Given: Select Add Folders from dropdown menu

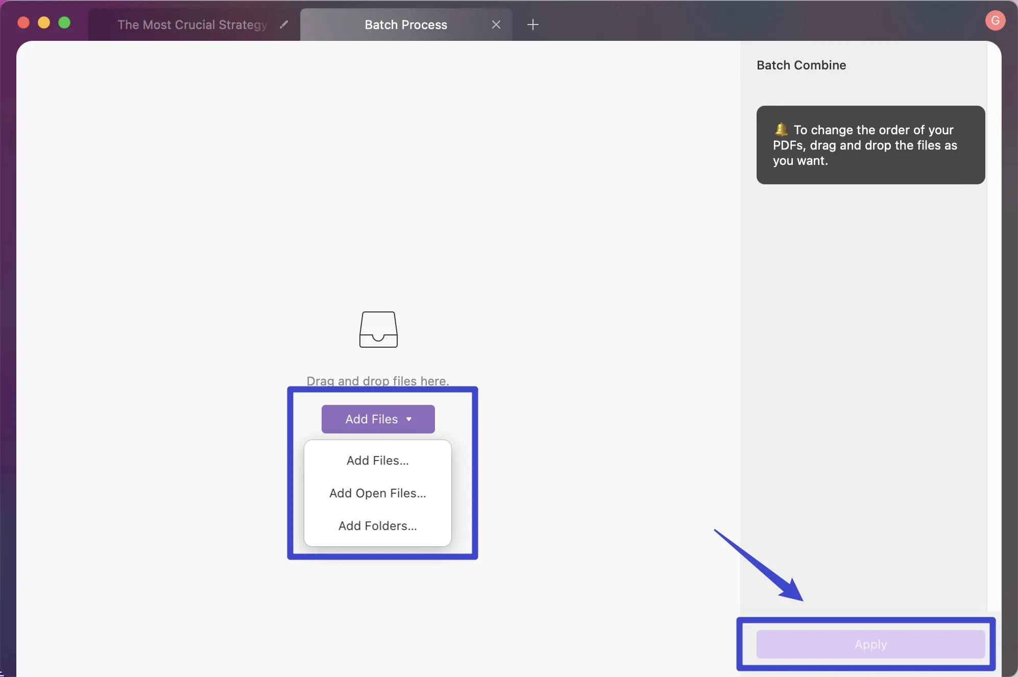Looking at the screenshot, I should click(x=377, y=526).
